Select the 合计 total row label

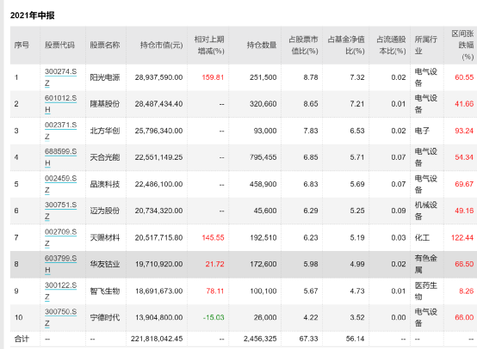coord(22,339)
